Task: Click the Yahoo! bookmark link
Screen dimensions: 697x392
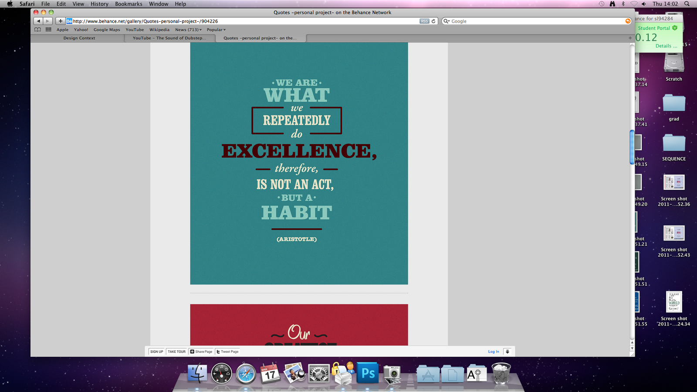Action: click(x=81, y=30)
